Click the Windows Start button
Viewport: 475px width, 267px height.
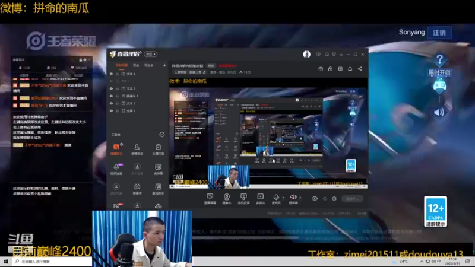(x=6, y=261)
